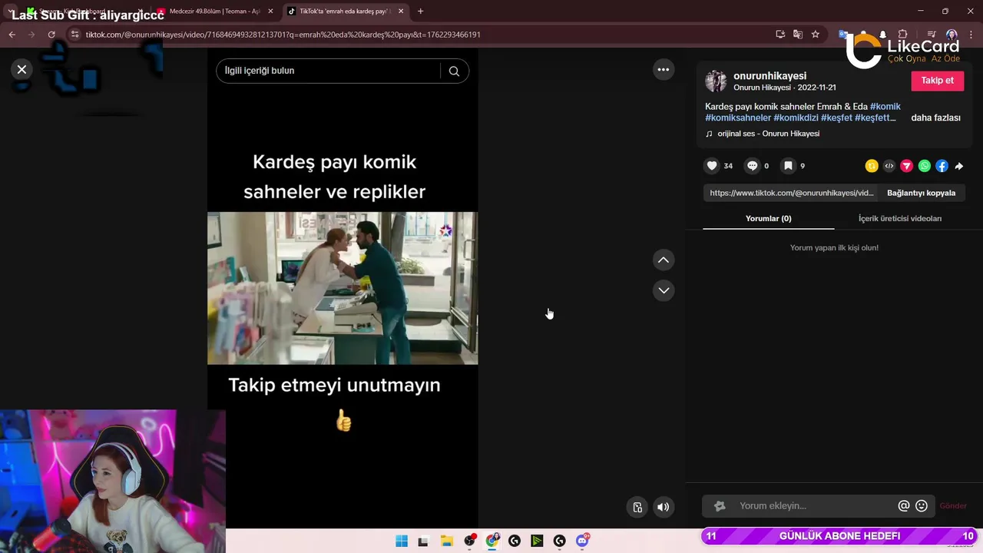Go to previous video with up chevron
983x553 pixels.
pos(664,260)
